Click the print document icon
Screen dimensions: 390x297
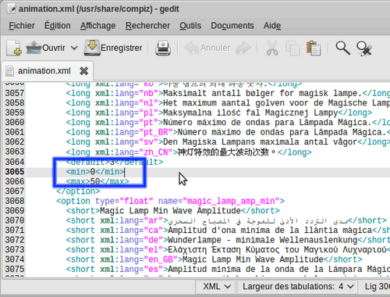click(x=163, y=48)
